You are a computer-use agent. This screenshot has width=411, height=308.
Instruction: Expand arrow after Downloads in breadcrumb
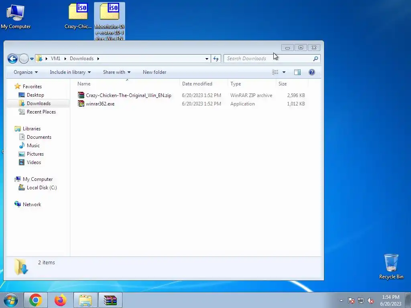[x=98, y=59]
